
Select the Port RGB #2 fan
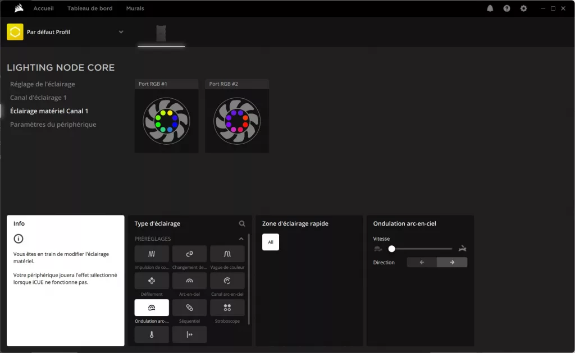tap(237, 121)
